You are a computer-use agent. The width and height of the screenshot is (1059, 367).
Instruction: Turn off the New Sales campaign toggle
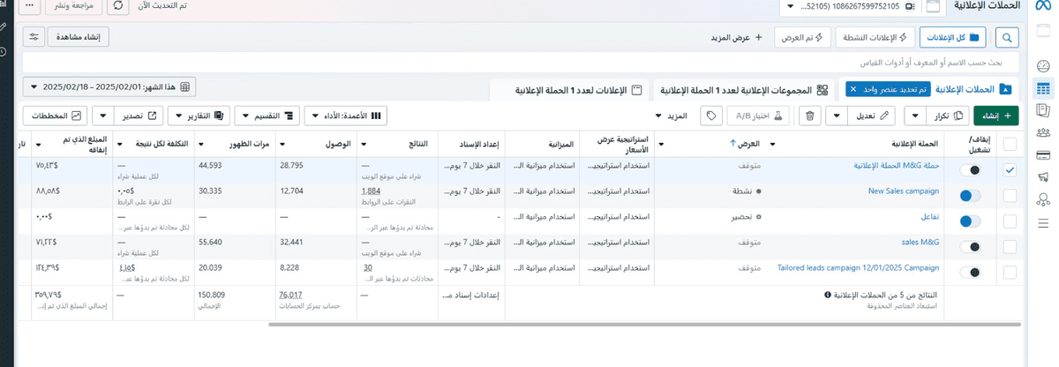click(970, 196)
